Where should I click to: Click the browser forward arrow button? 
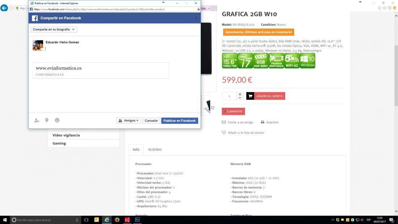coord(12,8)
